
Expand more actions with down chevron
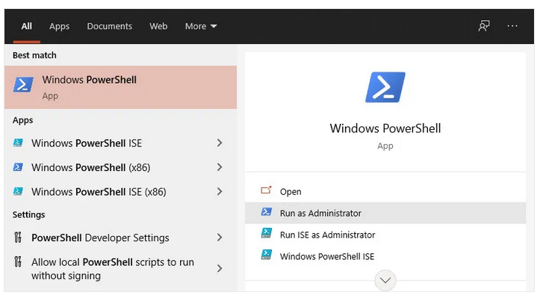coord(385,281)
